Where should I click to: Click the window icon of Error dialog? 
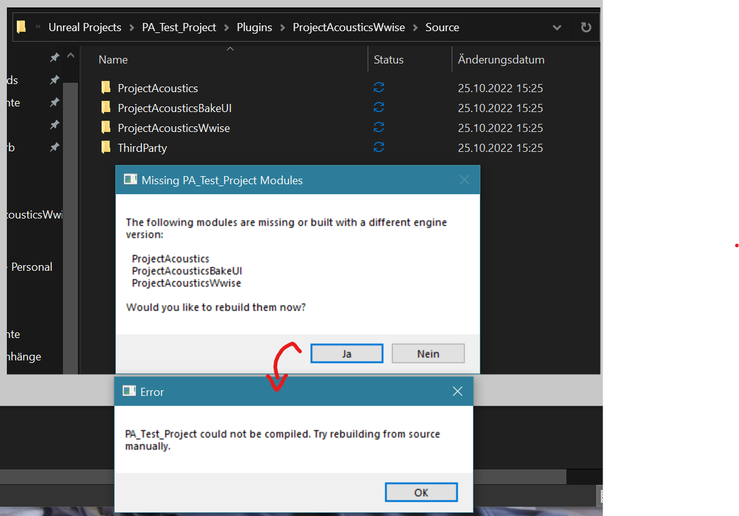pyautogui.click(x=129, y=391)
